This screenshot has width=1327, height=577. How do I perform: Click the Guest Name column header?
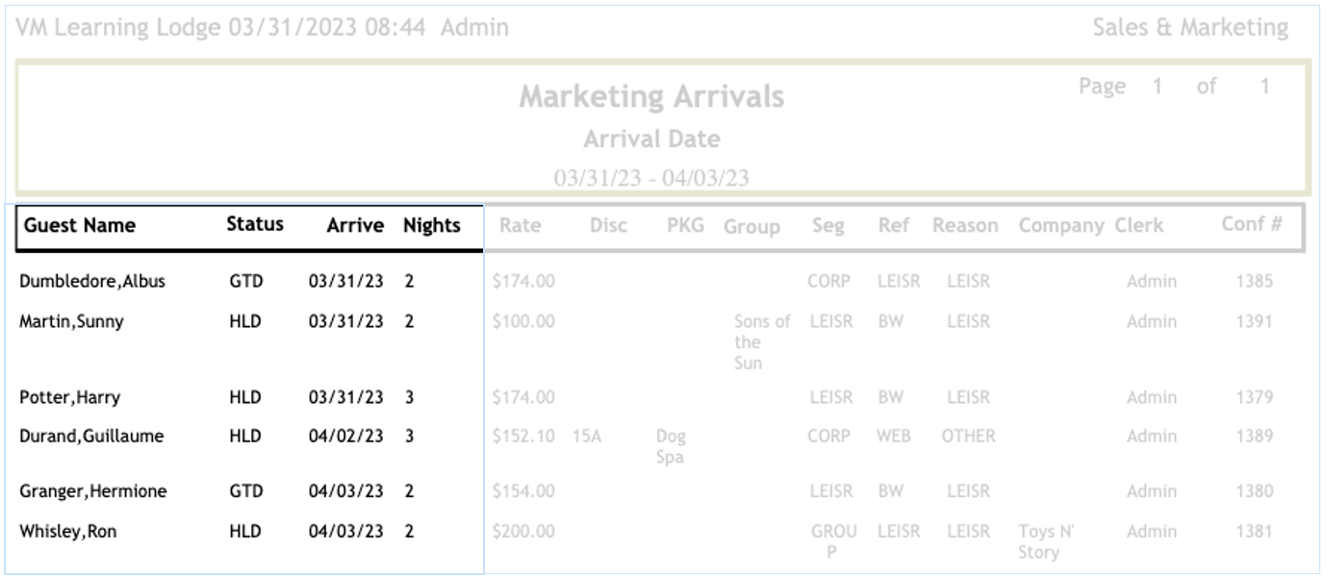click(80, 226)
